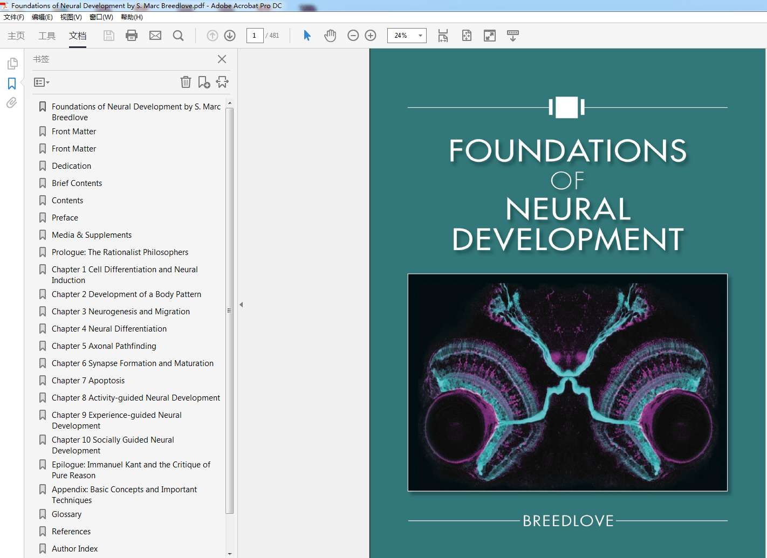
Task: Collapse the navigation pane with side arrow
Action: [241, 304]
